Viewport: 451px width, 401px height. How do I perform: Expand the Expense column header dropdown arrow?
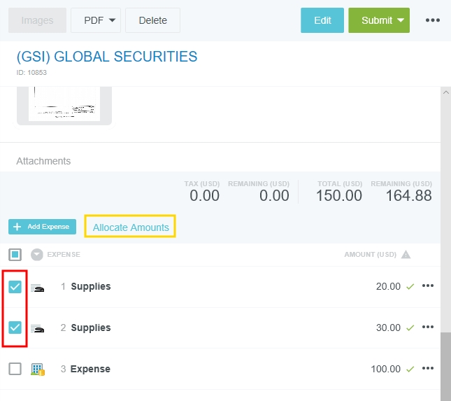pos(37,254)
